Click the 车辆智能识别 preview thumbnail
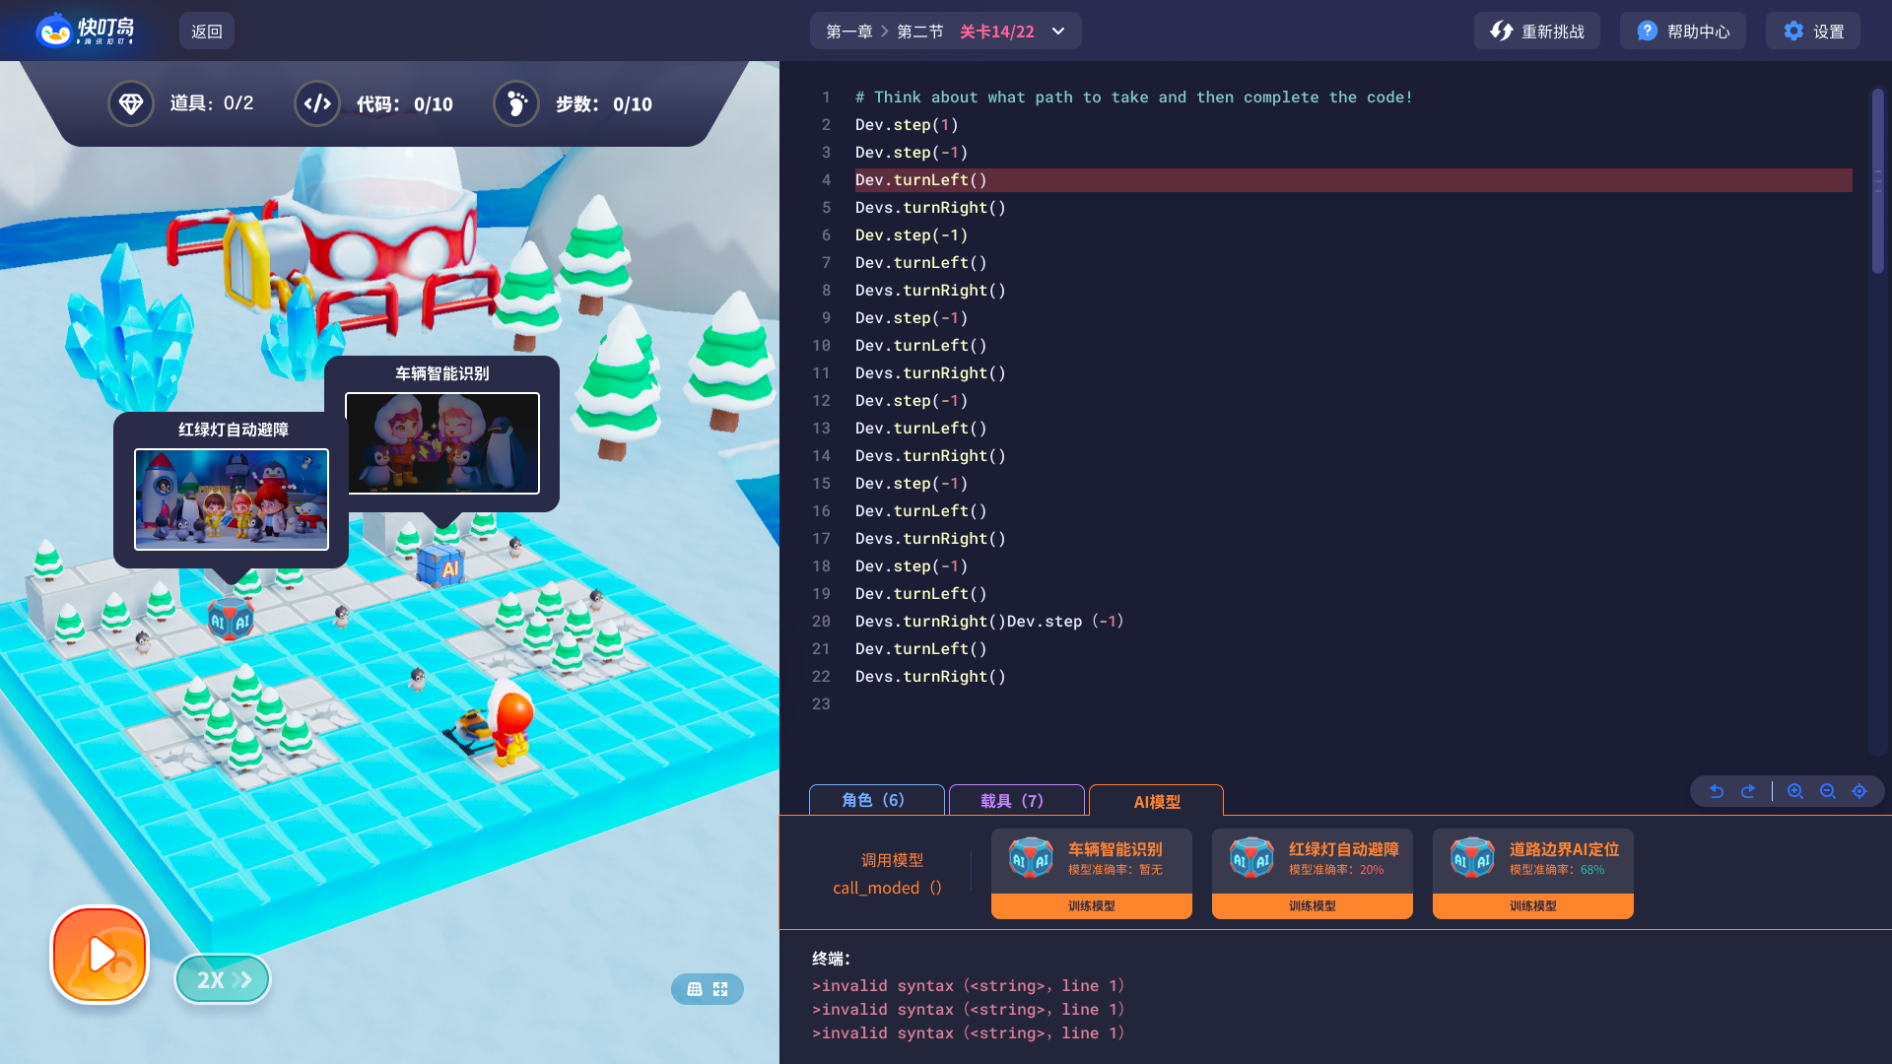Viewport: 1892px width, 1064px height. (x=442, y=443)
